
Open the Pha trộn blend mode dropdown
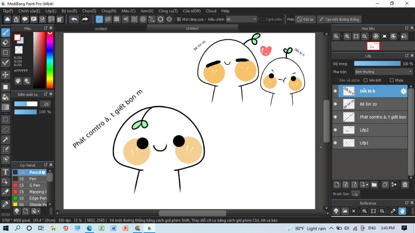click(x=383, y=72)
